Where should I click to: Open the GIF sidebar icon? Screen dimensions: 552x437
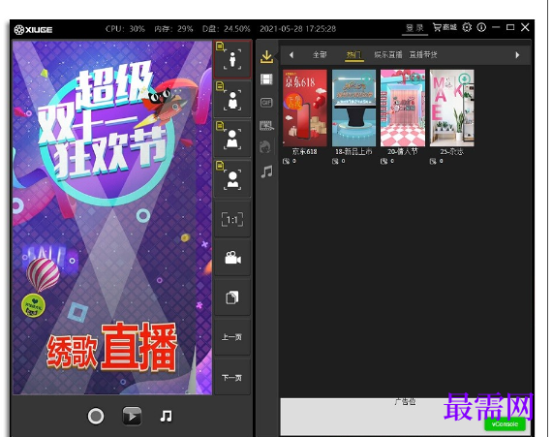pos(266,103)
